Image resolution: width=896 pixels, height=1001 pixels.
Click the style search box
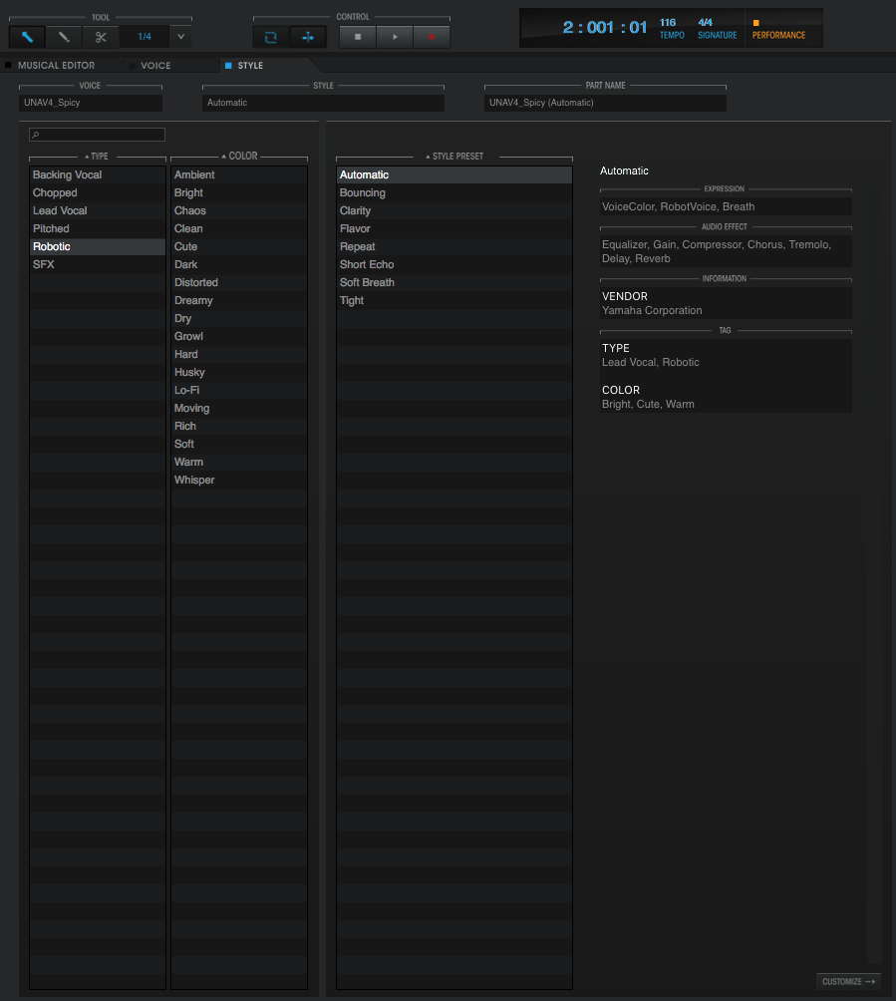[x=97, y=135]
